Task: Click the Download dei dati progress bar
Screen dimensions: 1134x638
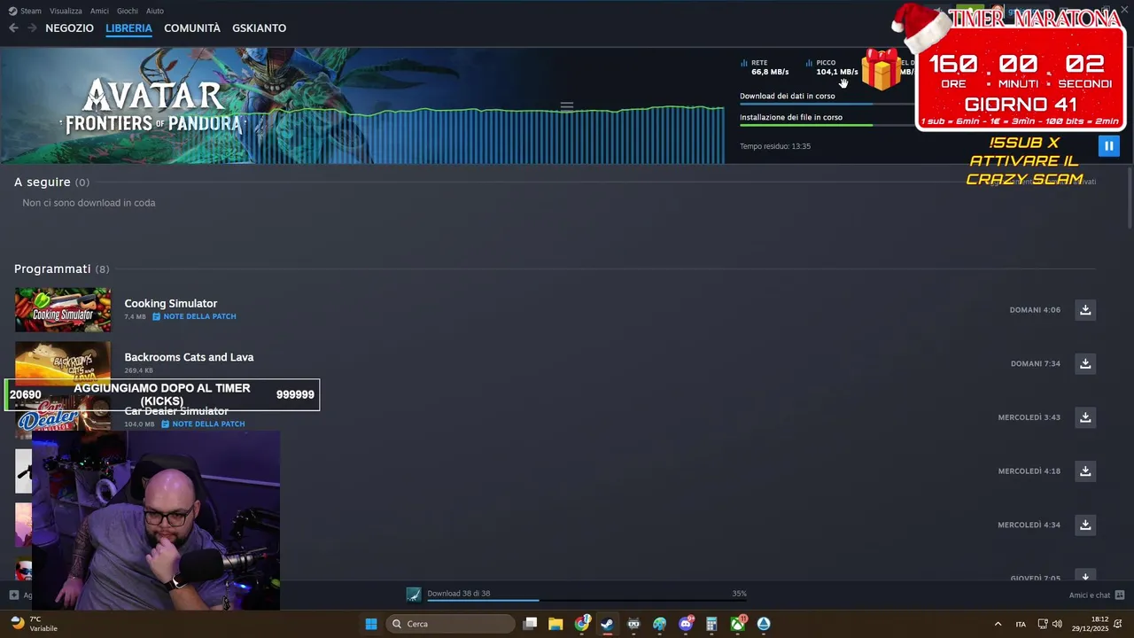Action: coord(827,104)
